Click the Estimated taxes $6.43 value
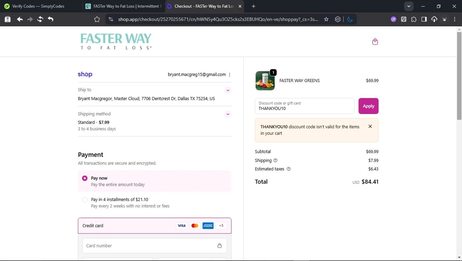The height and width of the screenshot is (261, 462). click(x=373, y=169)
